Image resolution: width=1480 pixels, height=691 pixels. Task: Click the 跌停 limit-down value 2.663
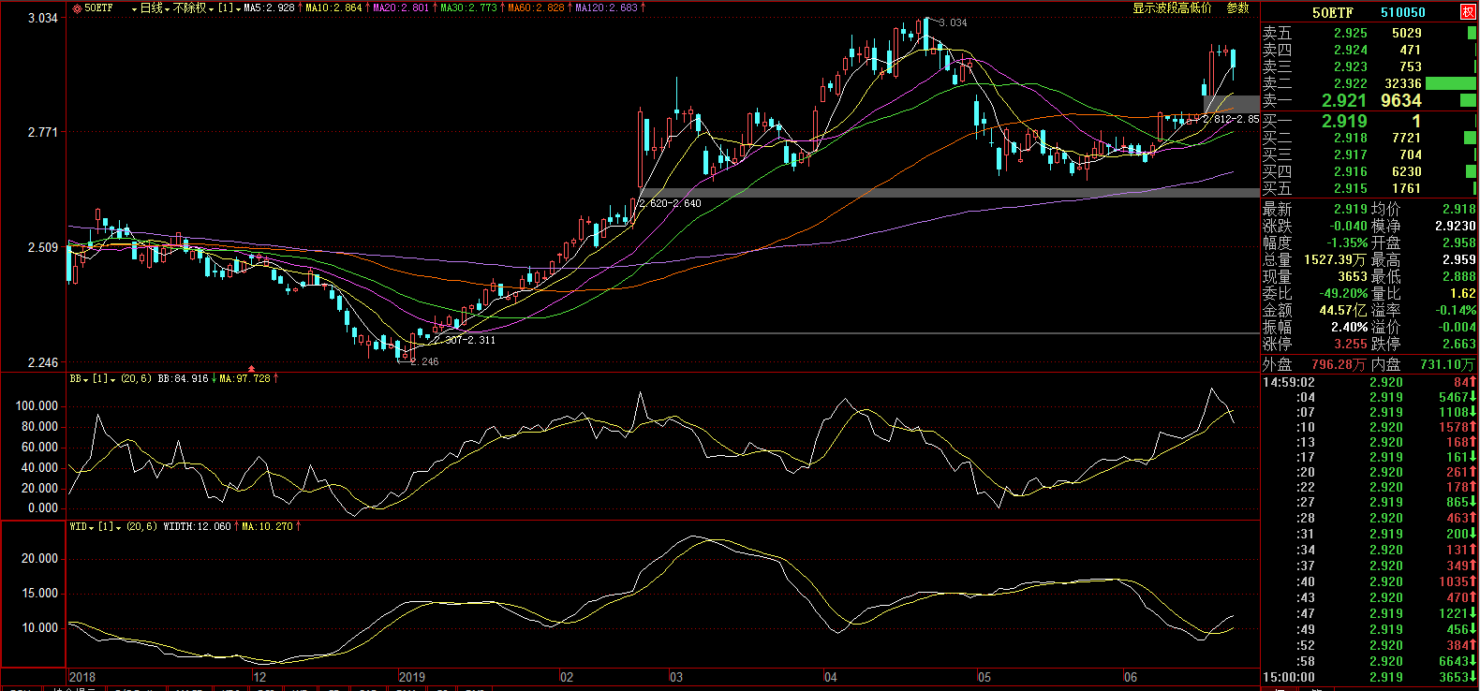[x=1459, y=344]
